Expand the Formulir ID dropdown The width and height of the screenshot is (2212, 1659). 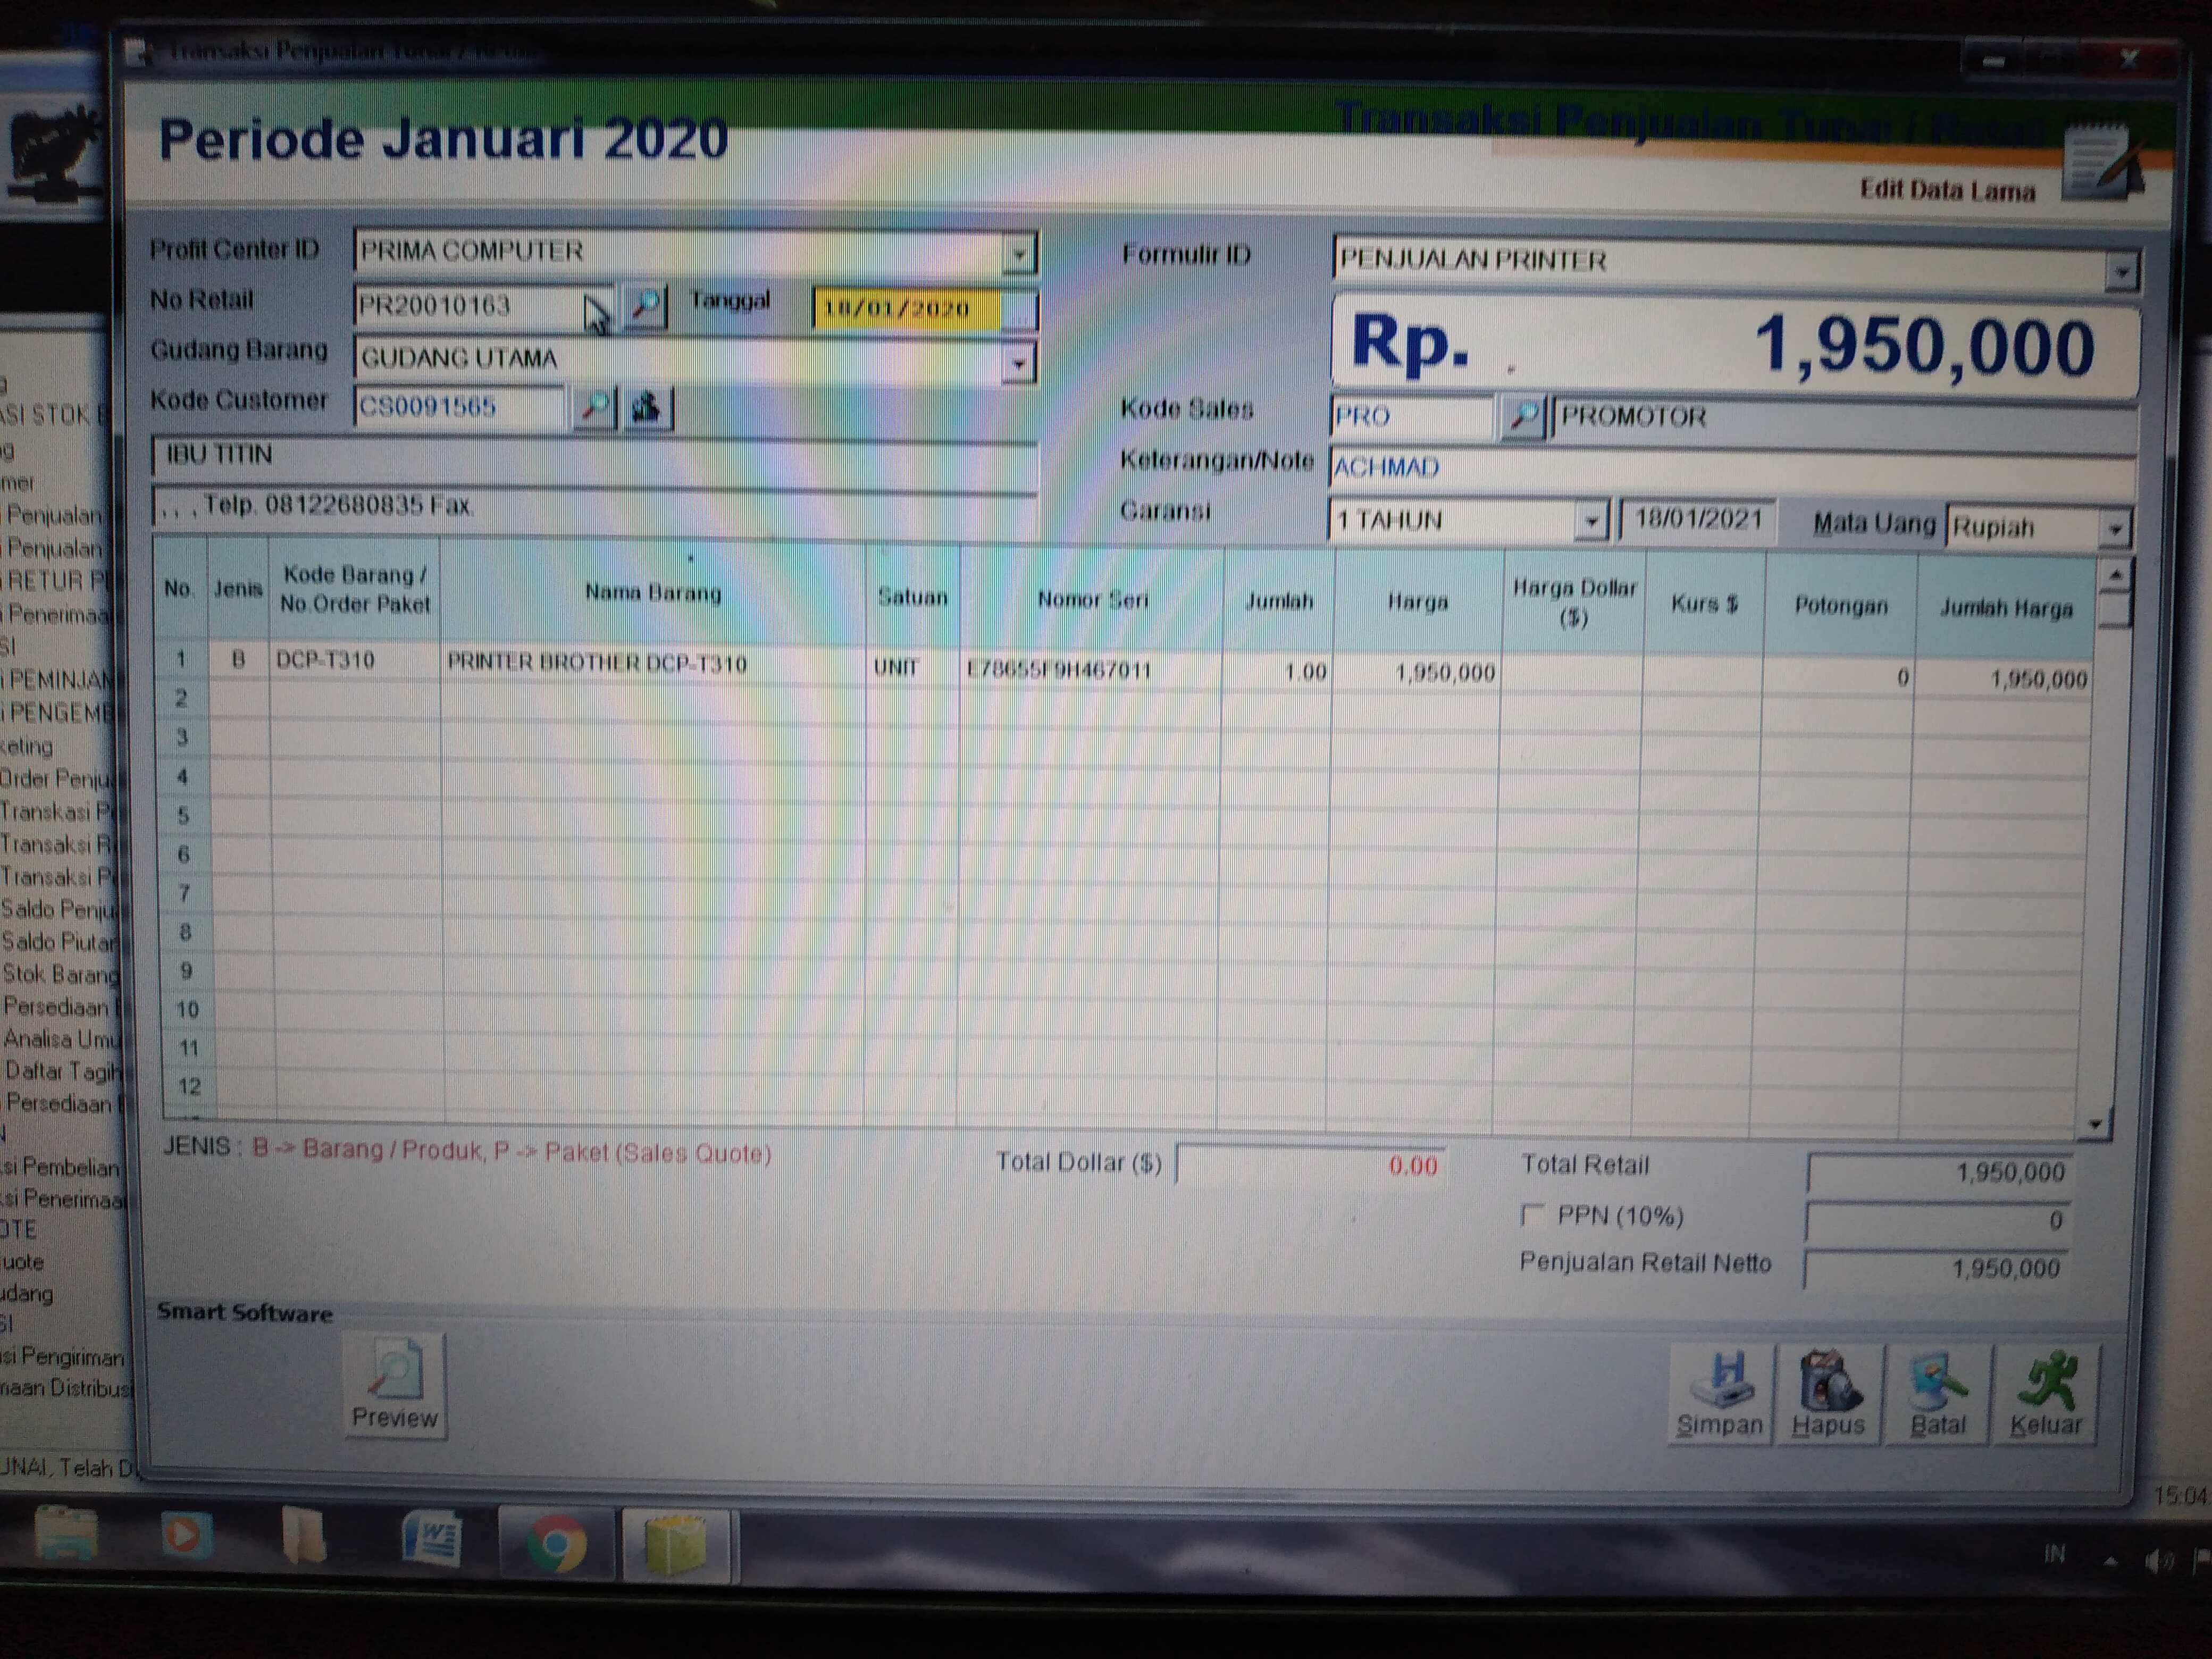(x=2120, y=271)
